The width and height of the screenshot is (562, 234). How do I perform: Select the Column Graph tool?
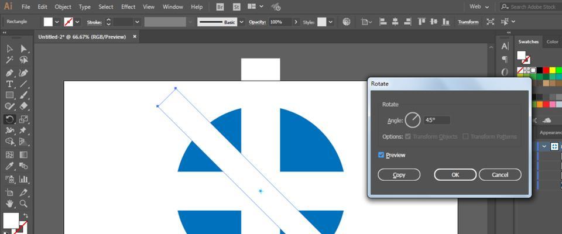pos(23,179)
